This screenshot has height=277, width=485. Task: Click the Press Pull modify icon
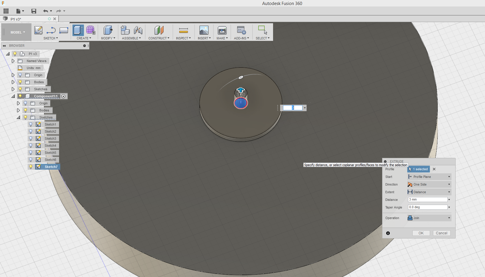pyautogui.click(x=108, y=30)
